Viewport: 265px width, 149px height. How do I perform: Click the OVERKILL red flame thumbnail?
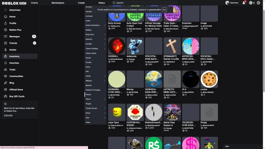click(117, 46)
